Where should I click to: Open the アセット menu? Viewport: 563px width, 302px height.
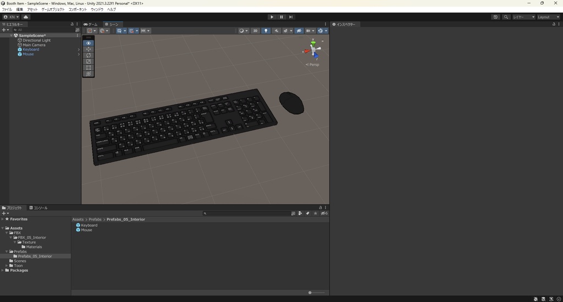32,9
